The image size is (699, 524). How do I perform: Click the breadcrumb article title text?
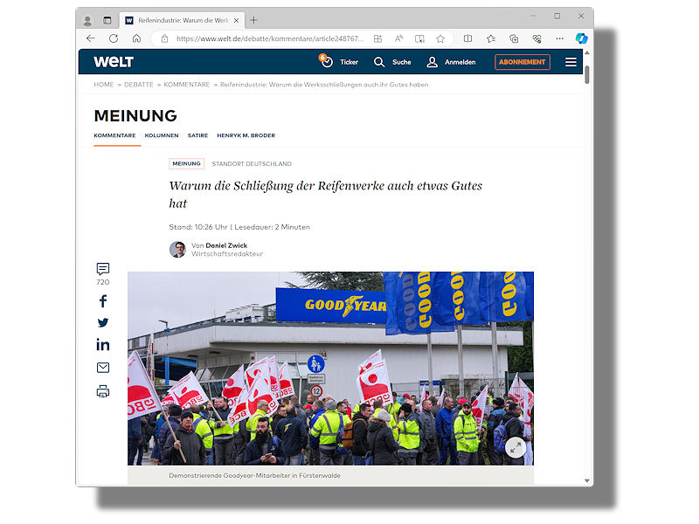click(324, 84)
